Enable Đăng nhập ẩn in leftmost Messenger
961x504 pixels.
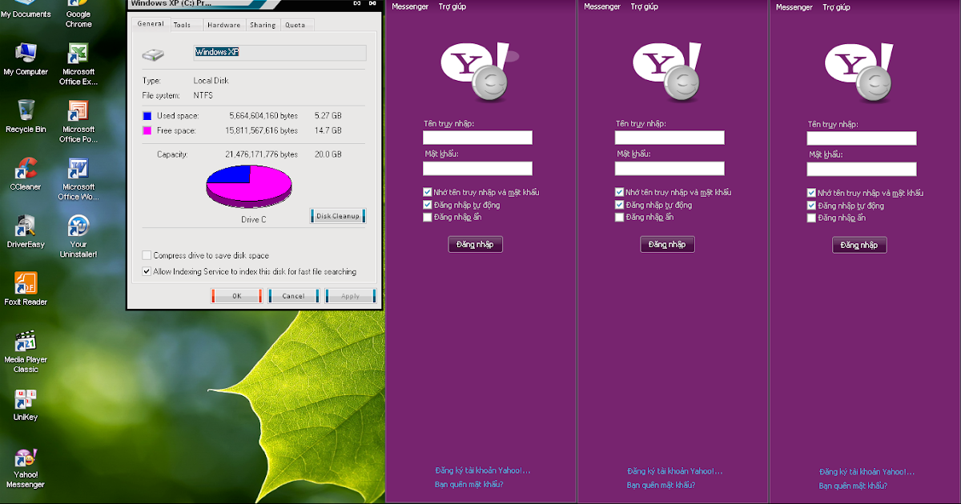click(x=428, y=217)
